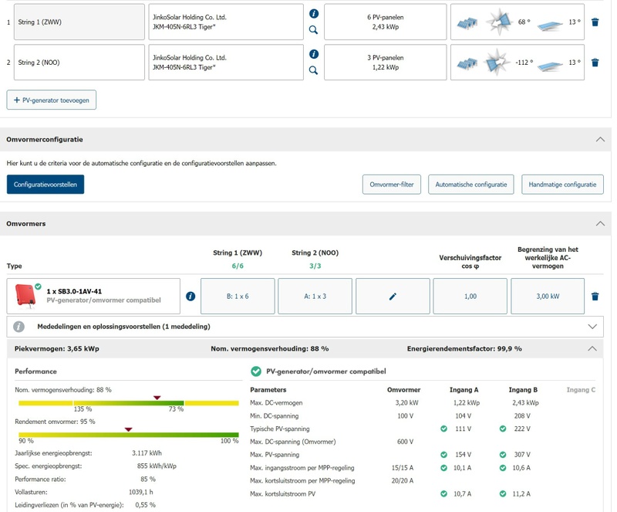Click pencil edit icon for inverter
The height and width of the screenshot is (512, 617).
coord(393,297)
